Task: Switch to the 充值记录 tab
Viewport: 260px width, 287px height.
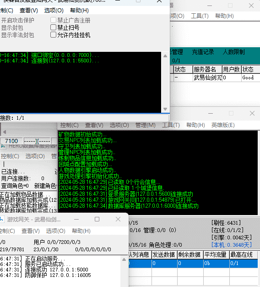Action: (x=203, y=52)
